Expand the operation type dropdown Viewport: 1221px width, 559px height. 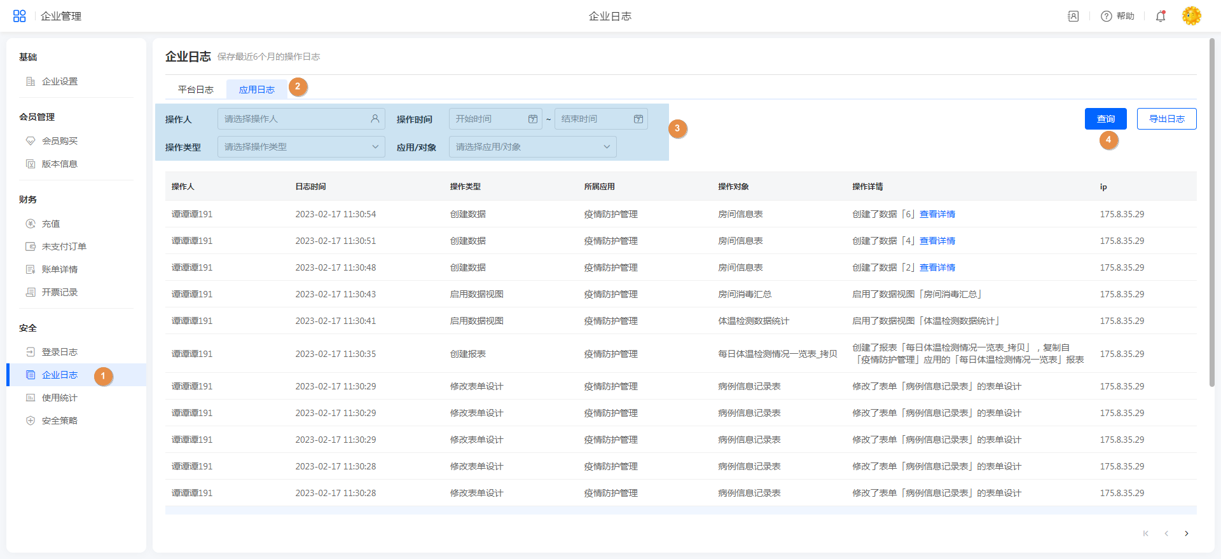click(x=301, y=147)
